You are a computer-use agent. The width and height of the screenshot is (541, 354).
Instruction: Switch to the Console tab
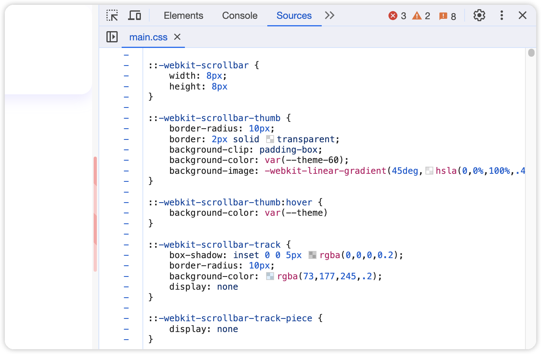[x=240, y=16]
